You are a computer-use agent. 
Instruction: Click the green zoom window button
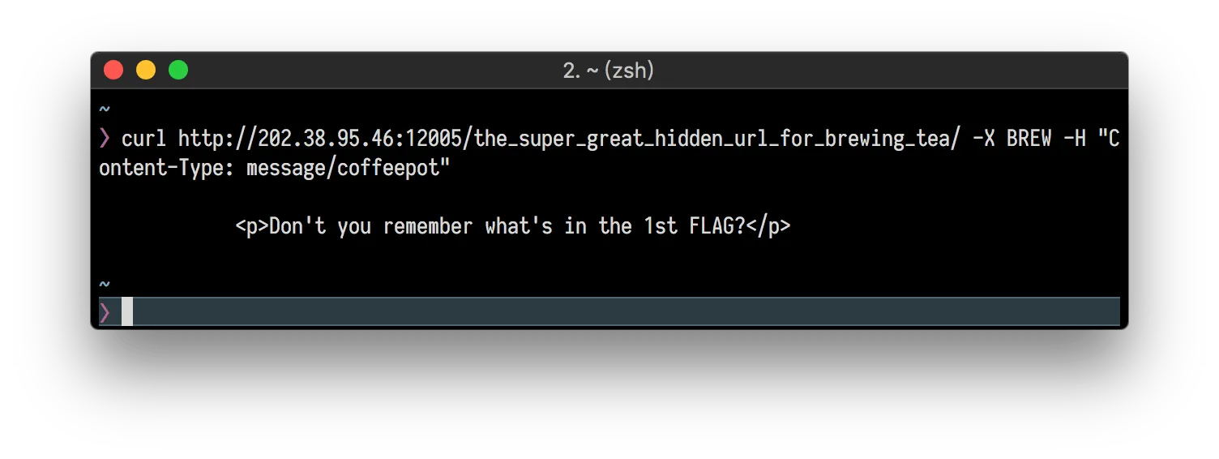click(178, 71)
